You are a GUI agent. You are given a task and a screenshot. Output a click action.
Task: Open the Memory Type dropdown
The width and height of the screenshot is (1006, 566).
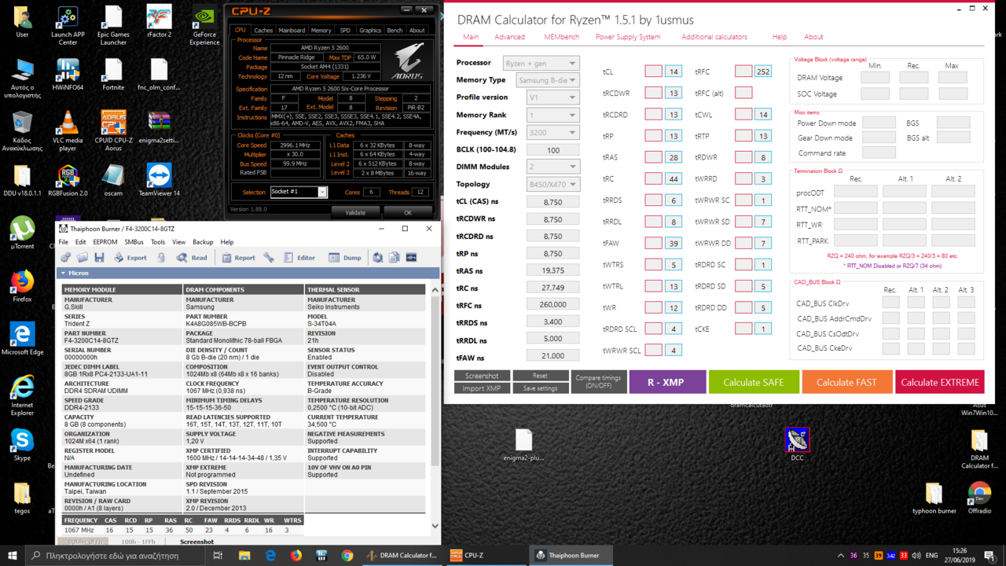(547, 80)
